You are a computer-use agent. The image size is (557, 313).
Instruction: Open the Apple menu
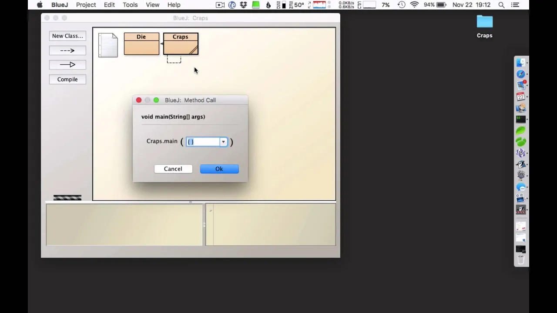click(40, 5)
